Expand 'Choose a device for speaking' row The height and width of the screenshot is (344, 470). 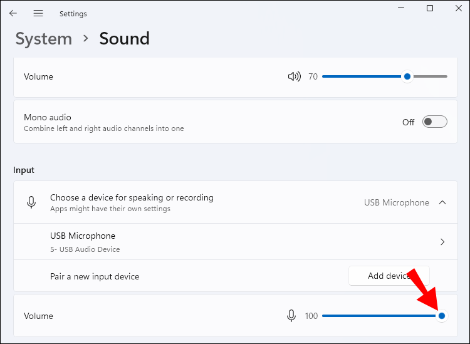[x=188, y=202]
